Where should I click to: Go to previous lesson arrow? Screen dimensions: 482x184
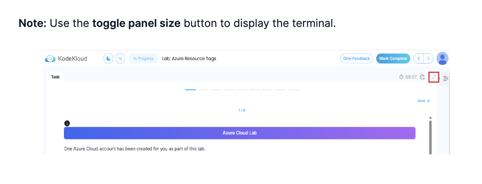point(418,59)
